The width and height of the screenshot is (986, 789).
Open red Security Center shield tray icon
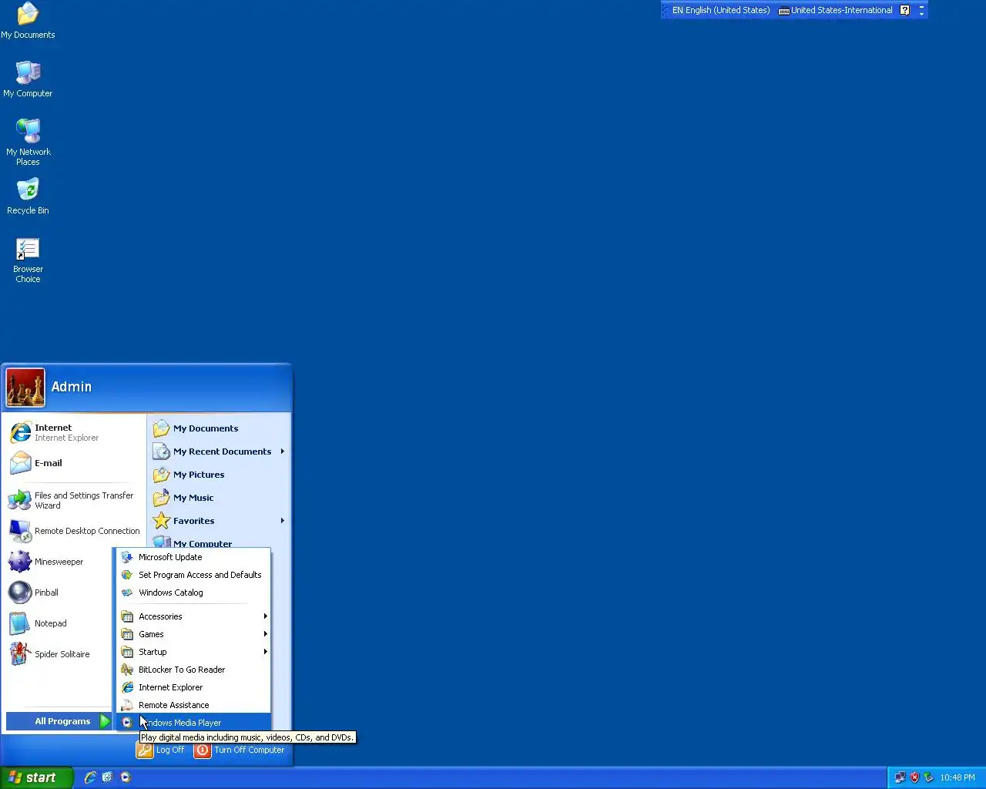point(914,777)
